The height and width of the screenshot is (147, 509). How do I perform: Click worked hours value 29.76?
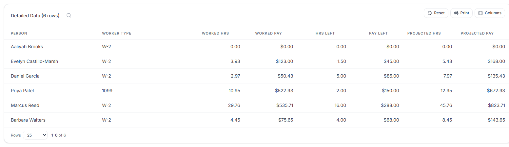(234, 105)
